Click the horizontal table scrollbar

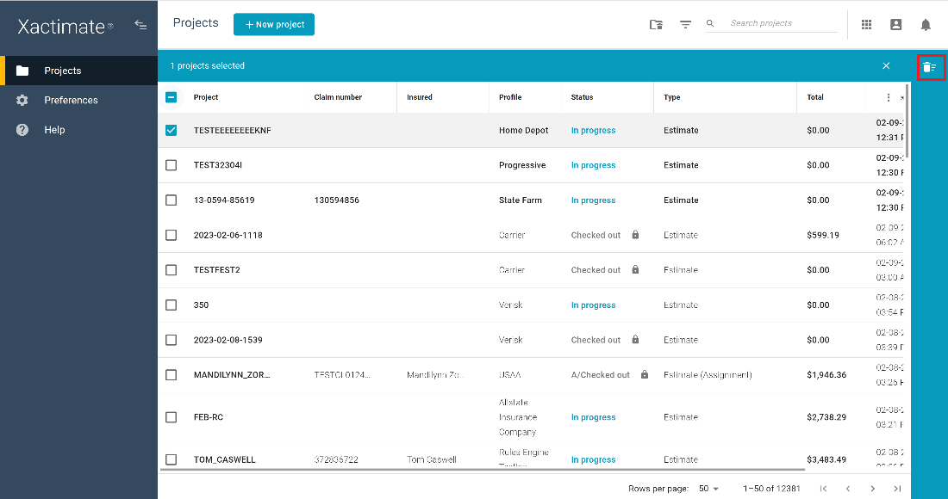(x=483, y=469)
